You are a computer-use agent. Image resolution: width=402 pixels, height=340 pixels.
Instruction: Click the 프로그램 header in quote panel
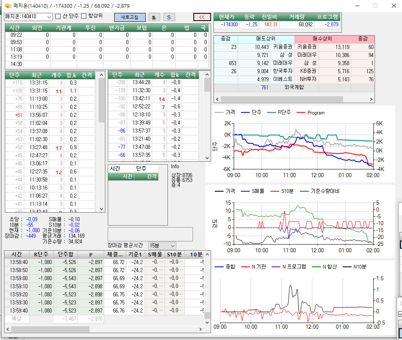tap(327, 17)
